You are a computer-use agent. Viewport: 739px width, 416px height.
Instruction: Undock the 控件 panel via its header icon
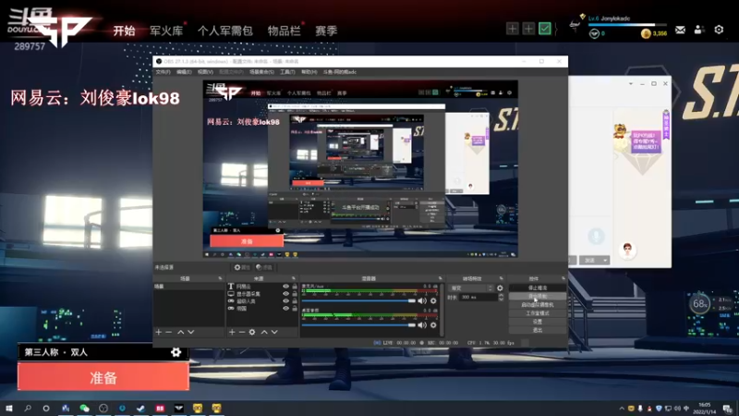click(563, 279)
